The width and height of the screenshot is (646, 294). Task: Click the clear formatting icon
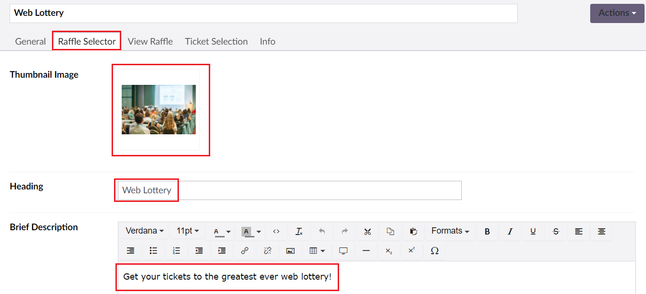(x=299, y=231)
